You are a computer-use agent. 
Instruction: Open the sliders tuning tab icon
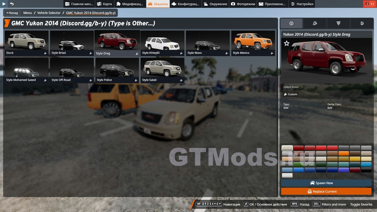pos(362,23)
